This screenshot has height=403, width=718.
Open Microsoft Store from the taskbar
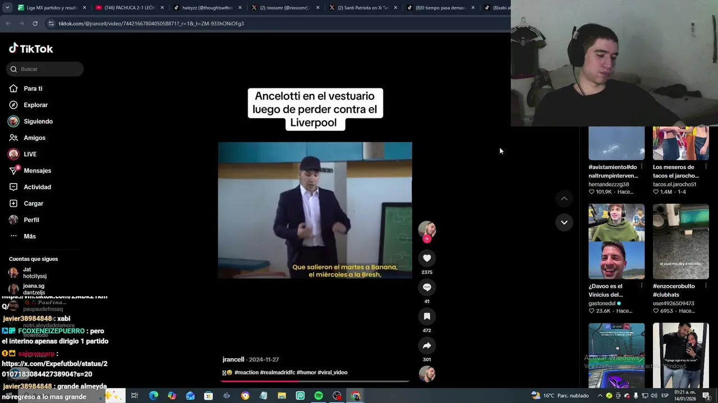[208, 396]
